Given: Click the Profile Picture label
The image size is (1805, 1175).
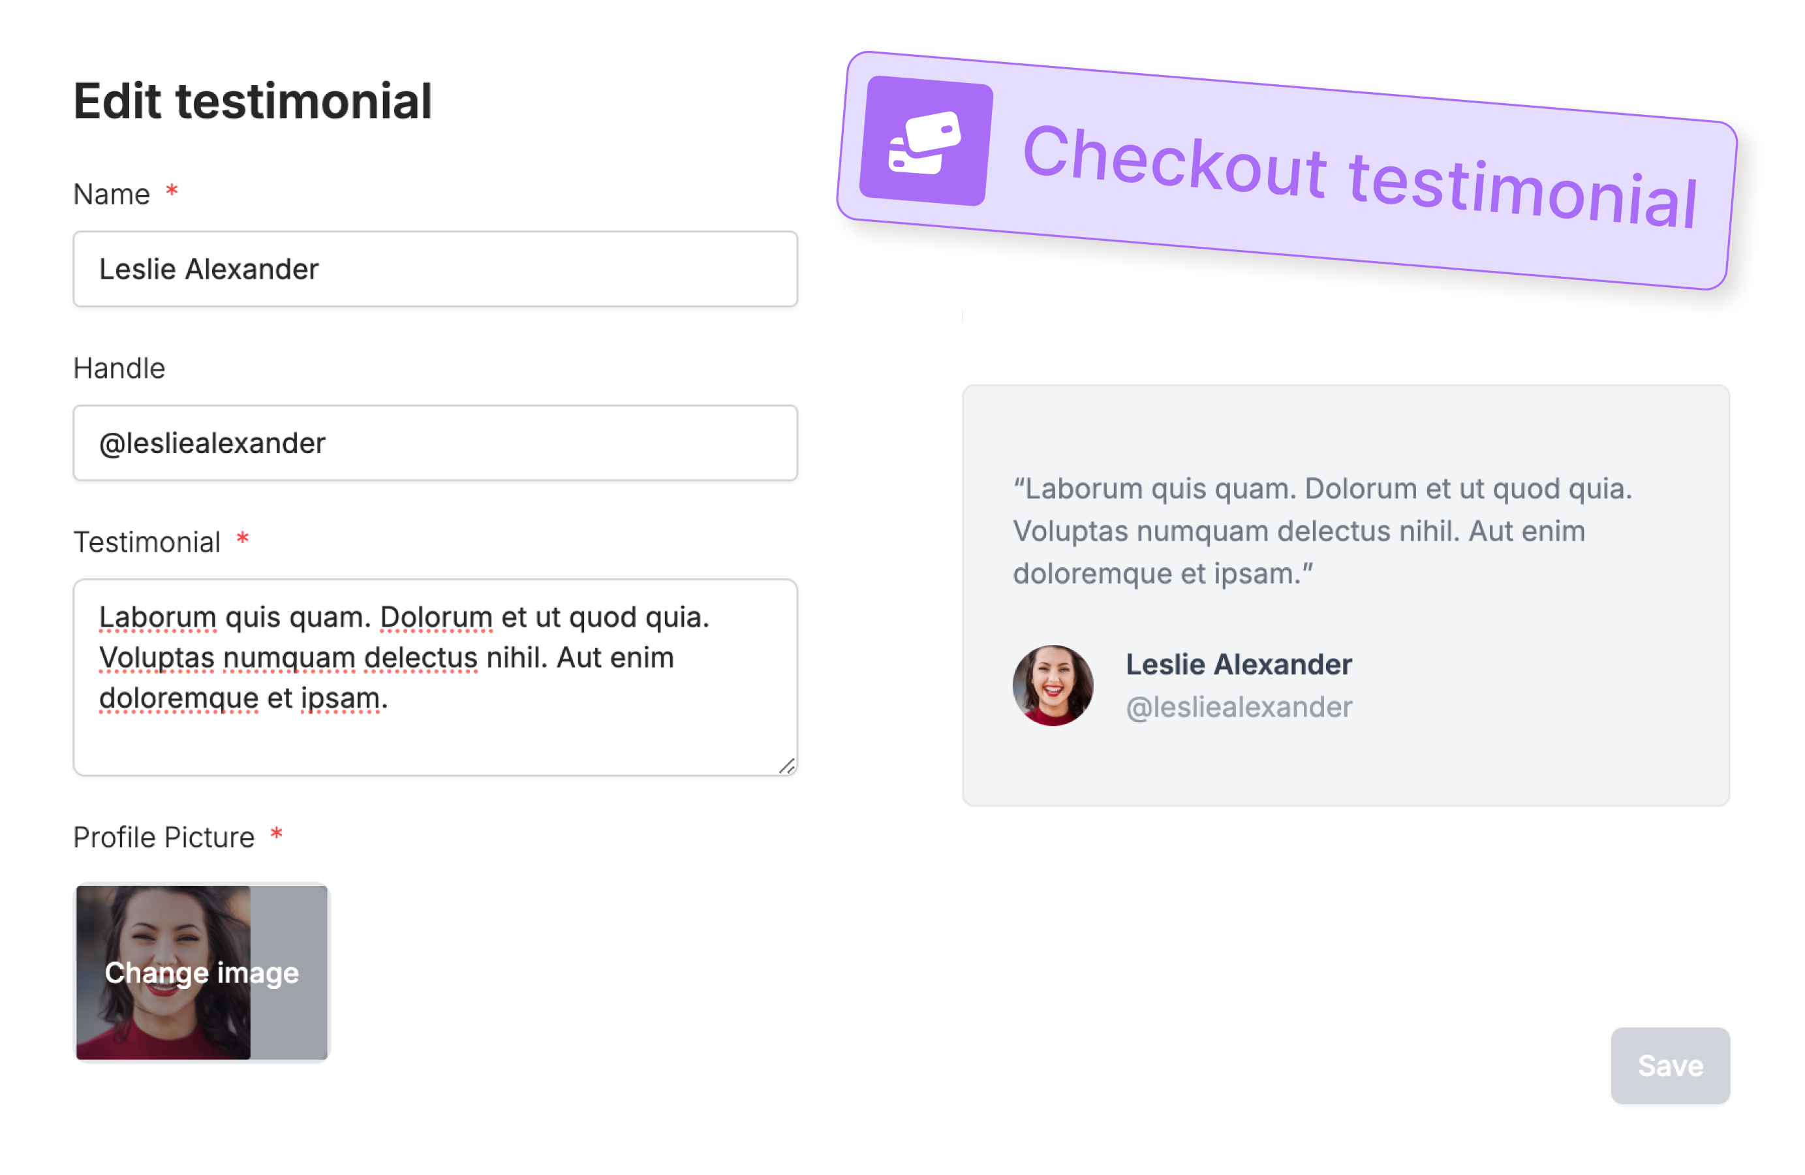Looking at the screenshot, I should coord(164,838).
